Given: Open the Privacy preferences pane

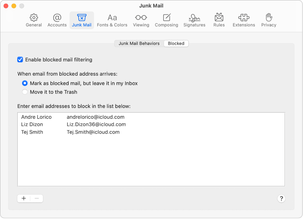Looking at the screenshot, I should (x=269, y=19).
